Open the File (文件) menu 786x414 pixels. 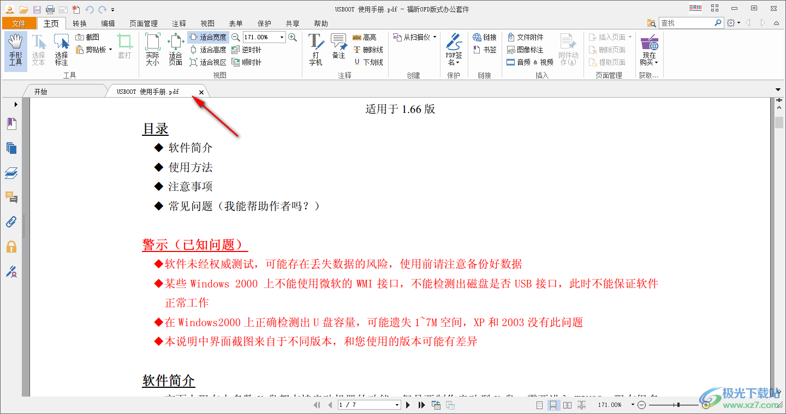[x=19, y=23]
